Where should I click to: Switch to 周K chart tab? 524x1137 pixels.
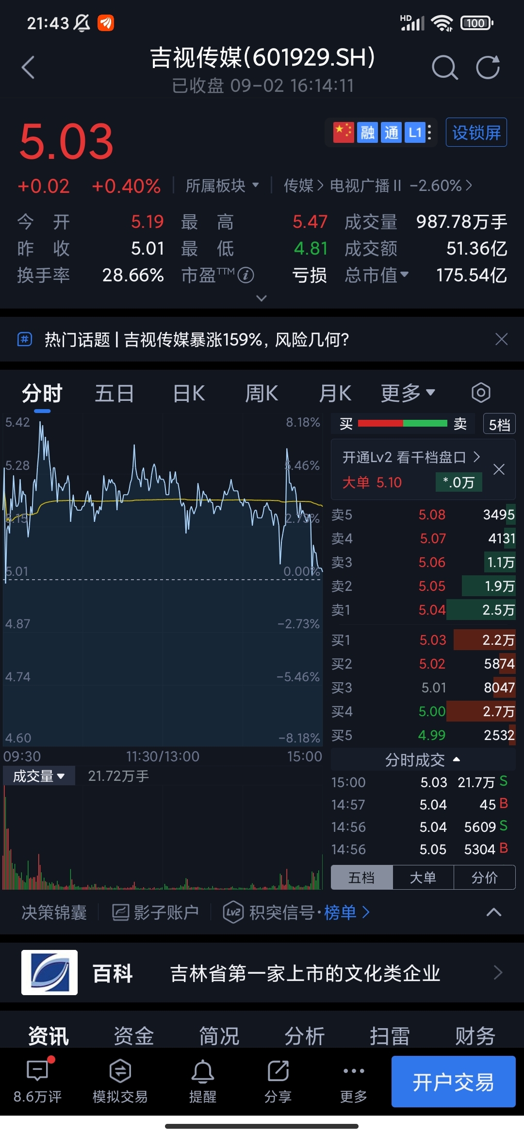coord(262,393)
